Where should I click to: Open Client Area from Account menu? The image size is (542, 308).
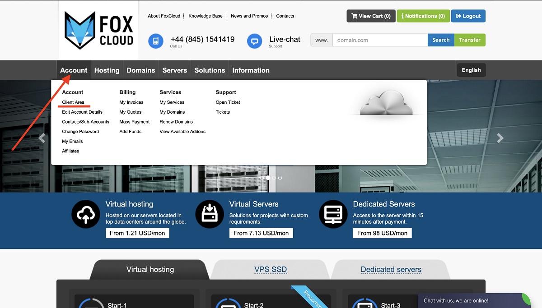click(73, 102)
